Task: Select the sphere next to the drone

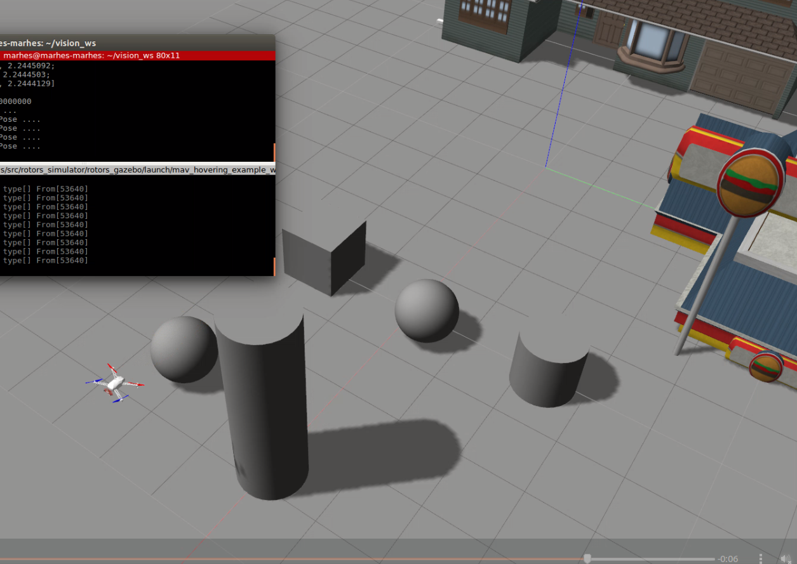Action: point(183,349)
